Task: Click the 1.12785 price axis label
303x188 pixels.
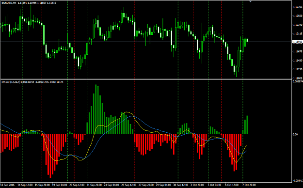Action: coord(298,7)
